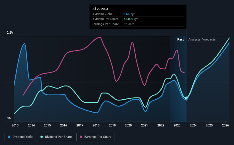Screen dimensions: 234x145
Task: Click the pink Earnings Per Share legend dot
Action: (x=81, y=137)
